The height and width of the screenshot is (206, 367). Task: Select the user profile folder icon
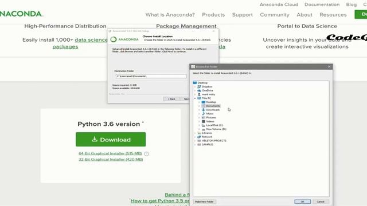(199, 94)
